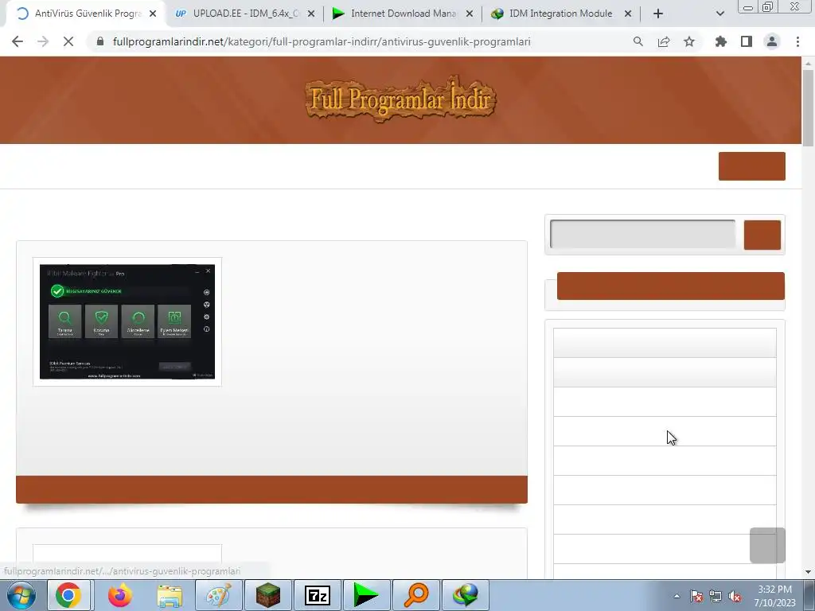Close the Internet Download Manager tab
This screenshot has width=815, height=611.
(x=470, y=14)
